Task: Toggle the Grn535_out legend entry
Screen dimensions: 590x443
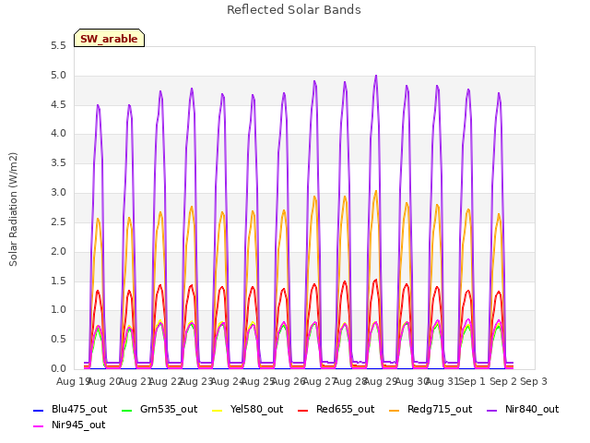Action: pos(159,410)
